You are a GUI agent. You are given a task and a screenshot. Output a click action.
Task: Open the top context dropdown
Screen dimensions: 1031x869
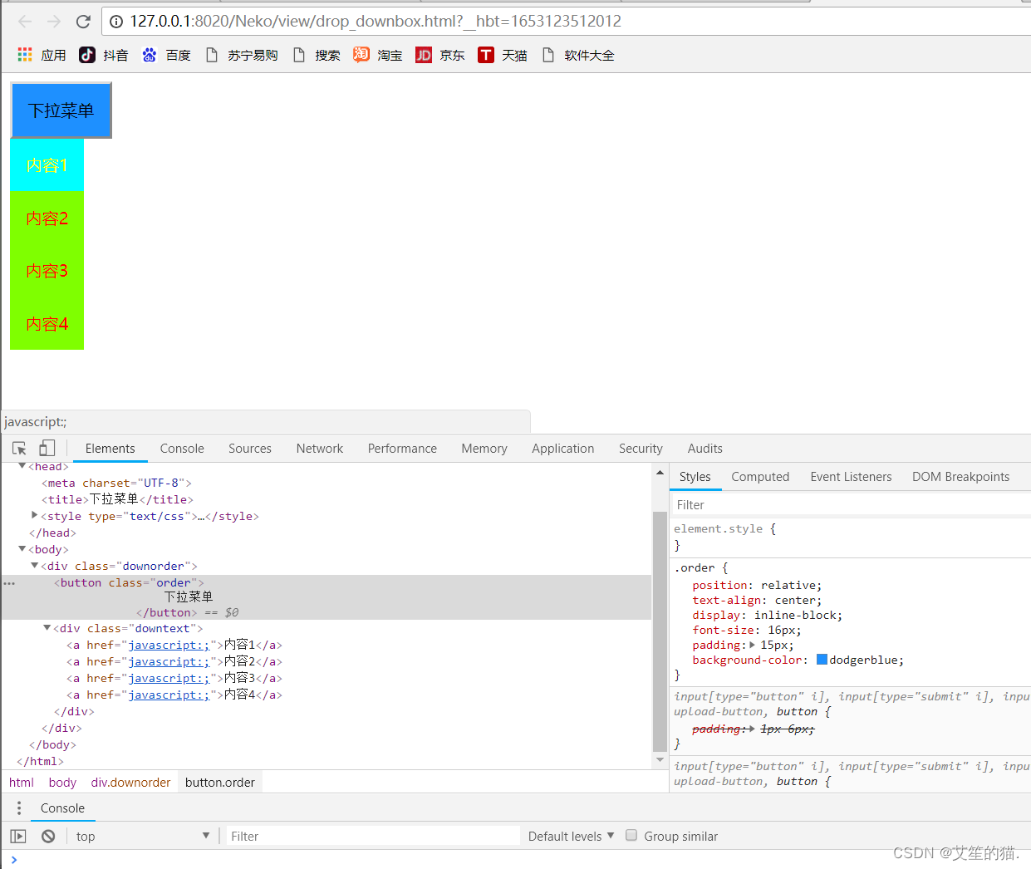click(x=142, y=837)
